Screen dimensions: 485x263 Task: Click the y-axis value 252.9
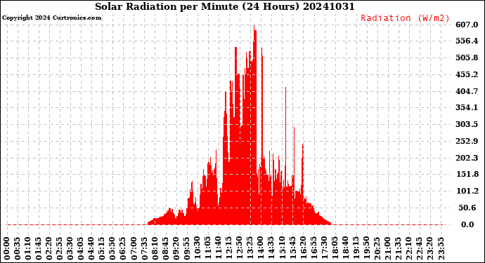pos(467,141)
